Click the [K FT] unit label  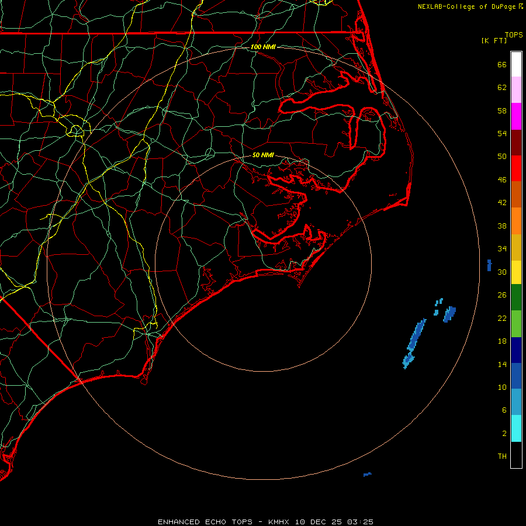pos(494,40)
